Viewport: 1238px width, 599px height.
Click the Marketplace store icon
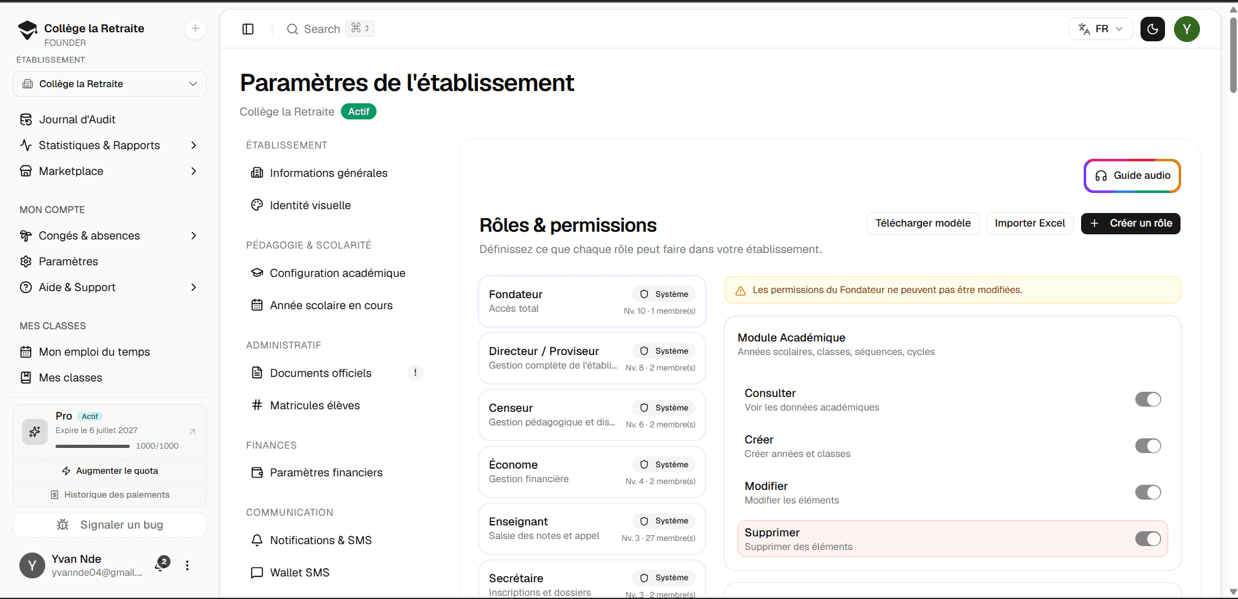pyautogui.click(x=26, y=171)
